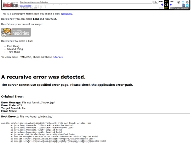Screen dimensions: 191x143
Task: Click the Wayback URL input field
Action: [86, 2]
